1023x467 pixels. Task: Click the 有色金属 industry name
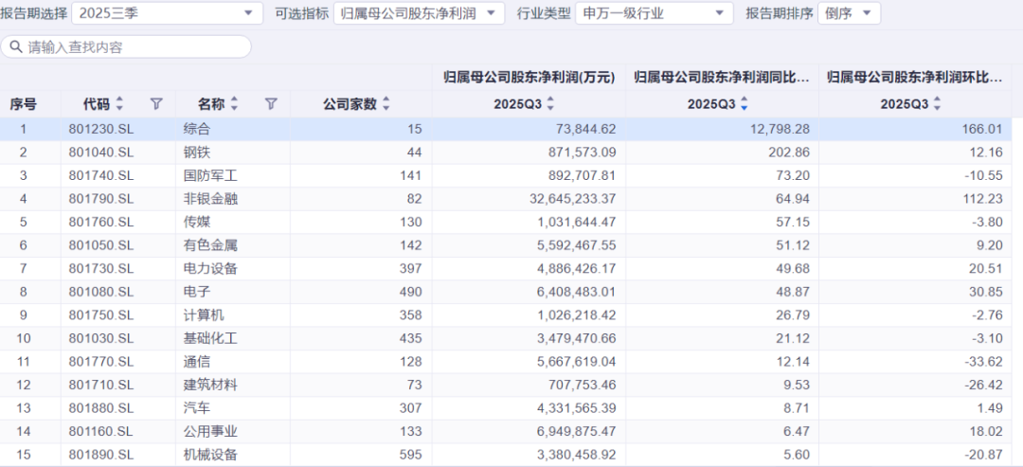pyautogui.click(x=210, y=246)
